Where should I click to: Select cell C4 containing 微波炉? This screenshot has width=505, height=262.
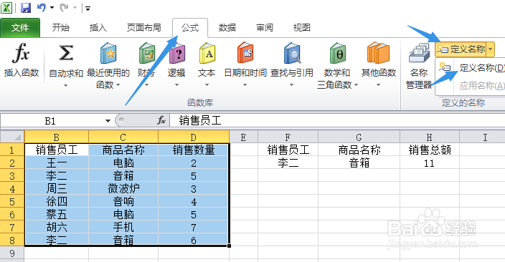123,189
